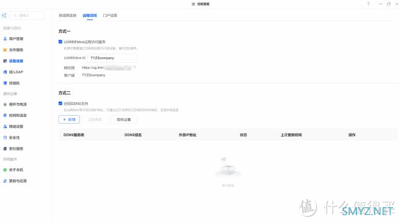Open 域/LDAP settings in sidebar
Screen dimensions: 401x223
click(x=13, y=72)
